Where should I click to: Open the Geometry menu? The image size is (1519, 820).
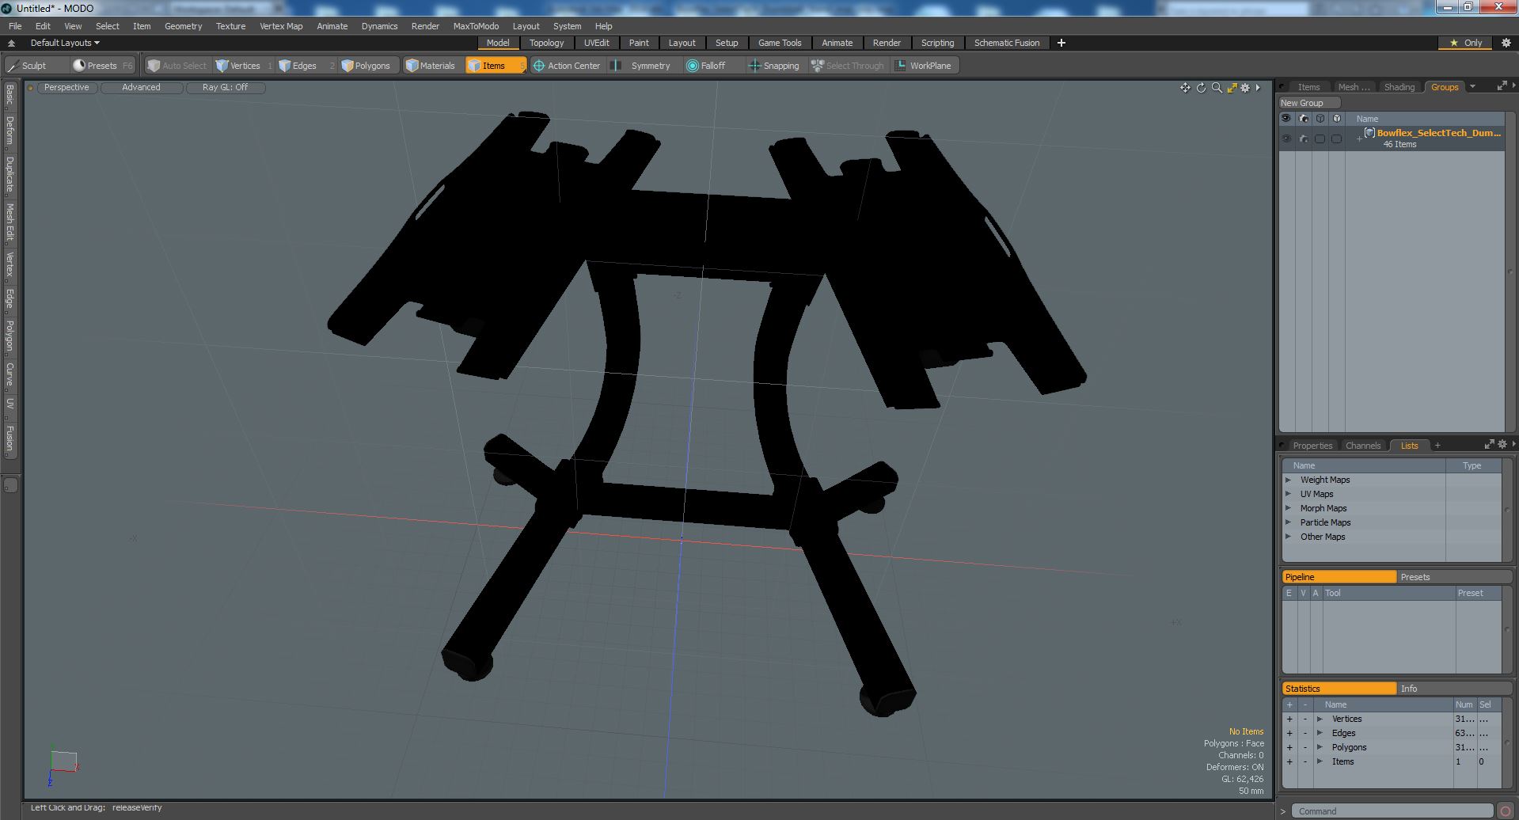click(x=183, y=26)
